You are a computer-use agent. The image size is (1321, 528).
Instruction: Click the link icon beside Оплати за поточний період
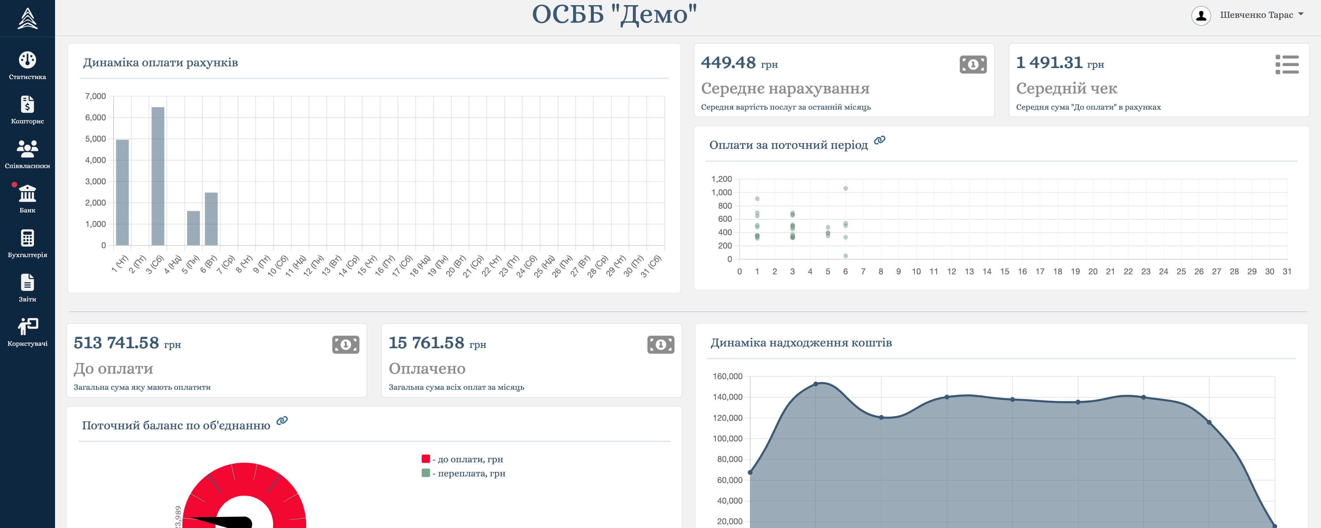(880, 140)
